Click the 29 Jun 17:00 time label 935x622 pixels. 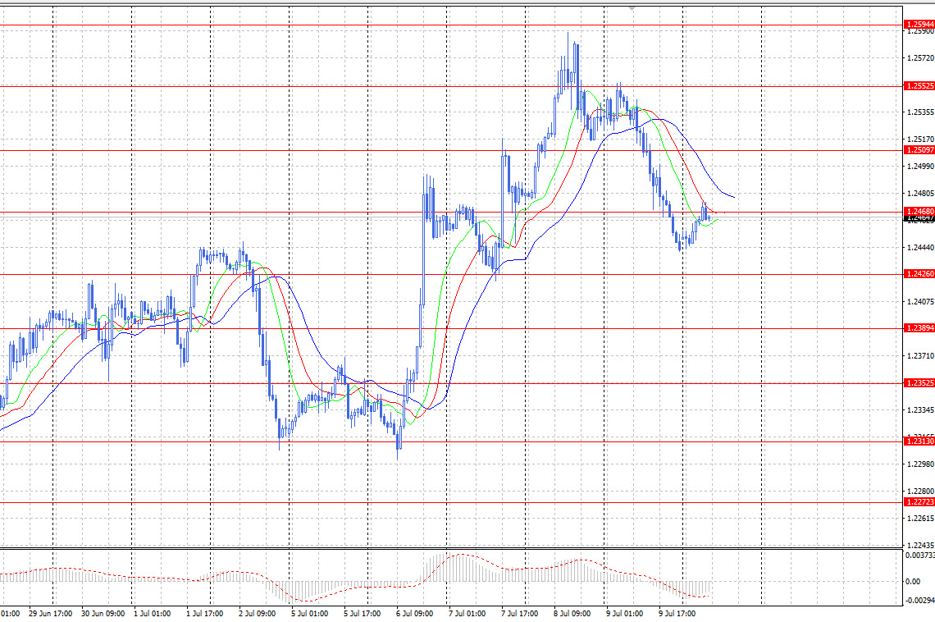(x=51, y=614)
